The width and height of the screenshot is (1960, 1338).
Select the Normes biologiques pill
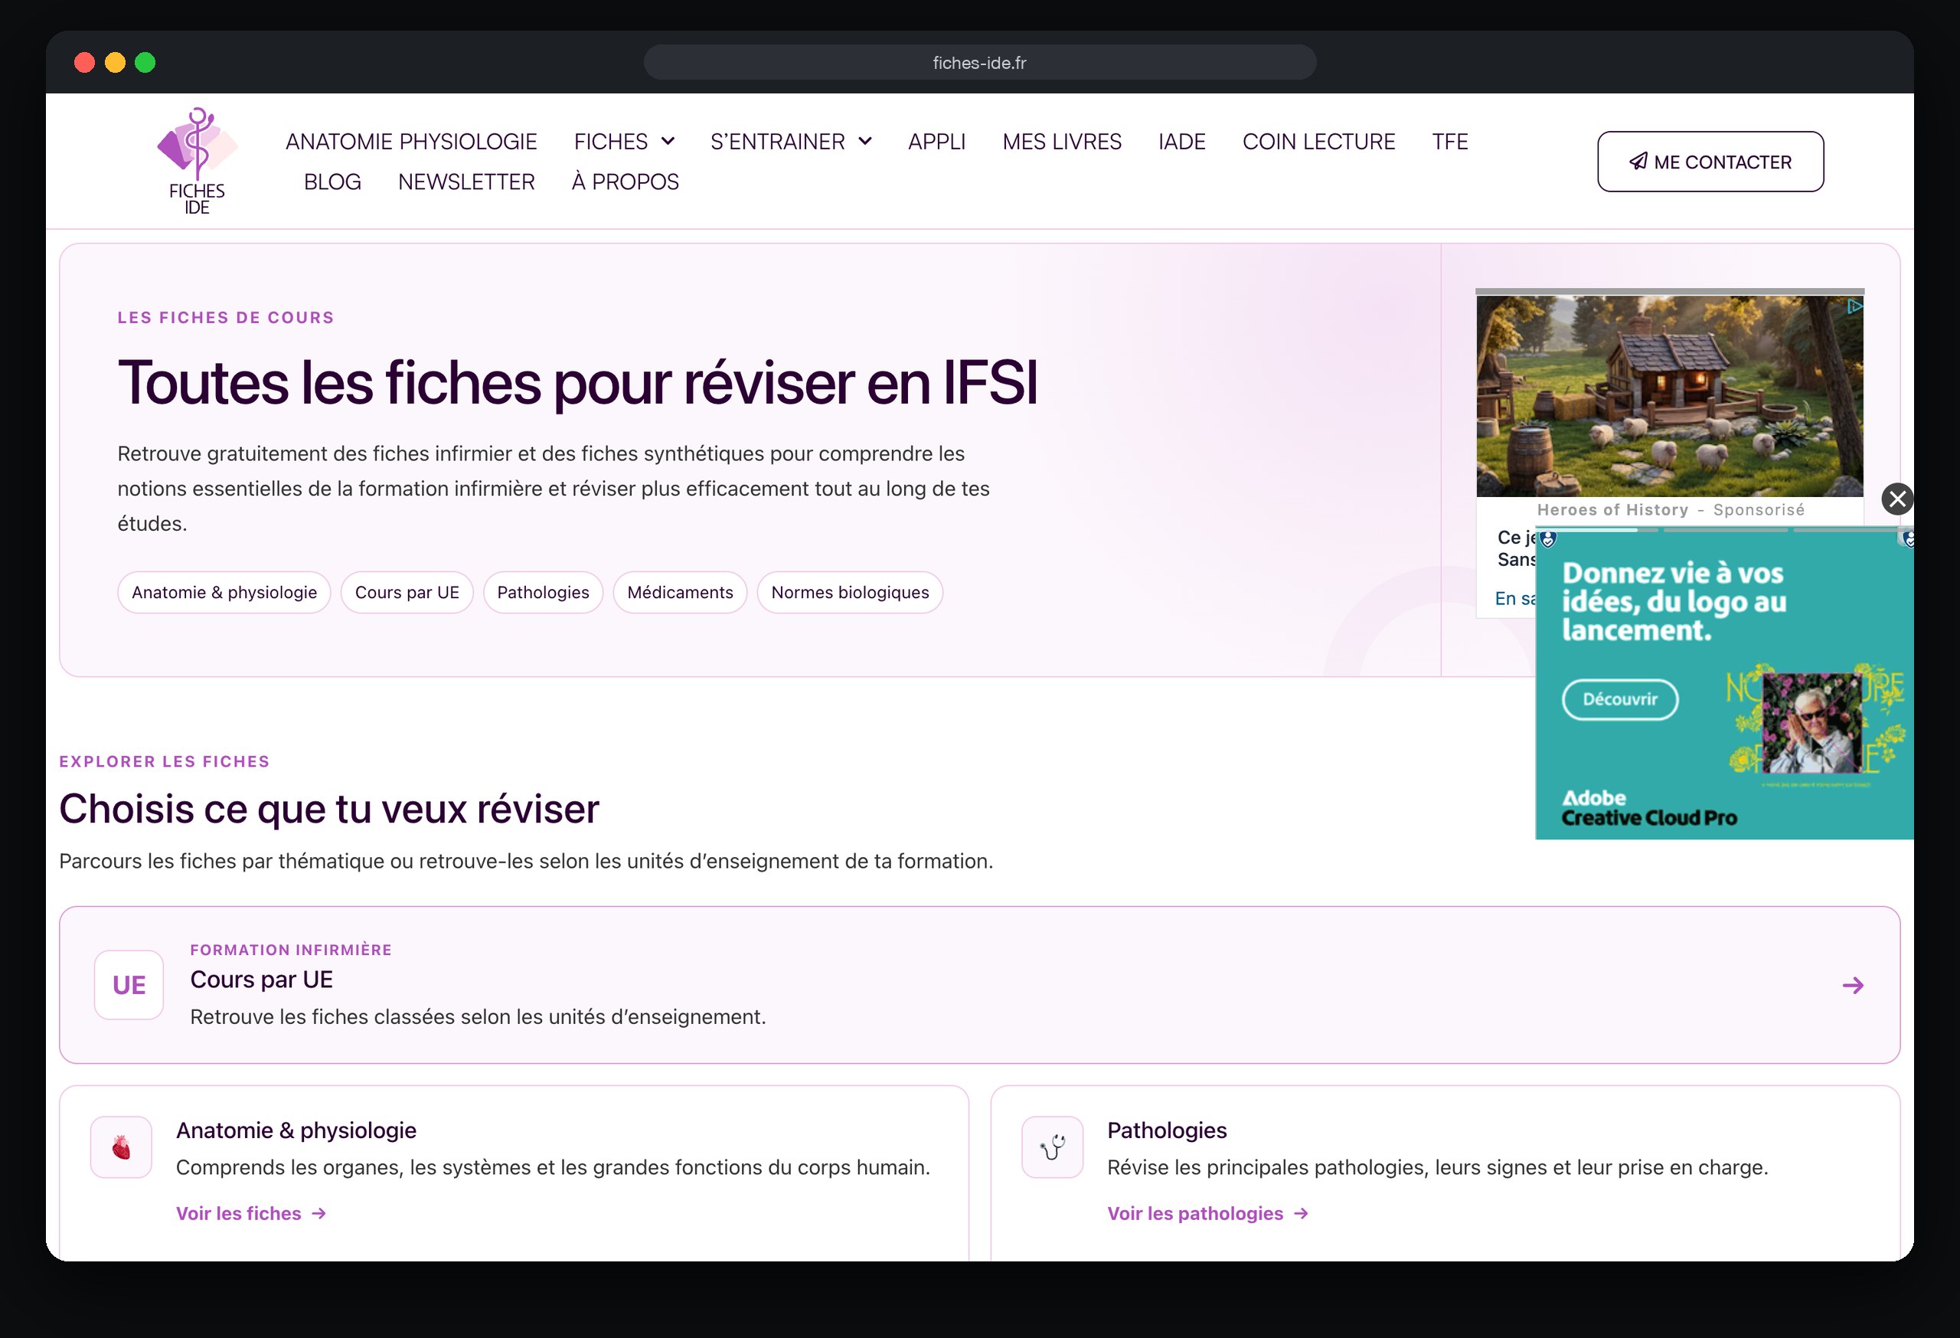click(x=850, y=592)
